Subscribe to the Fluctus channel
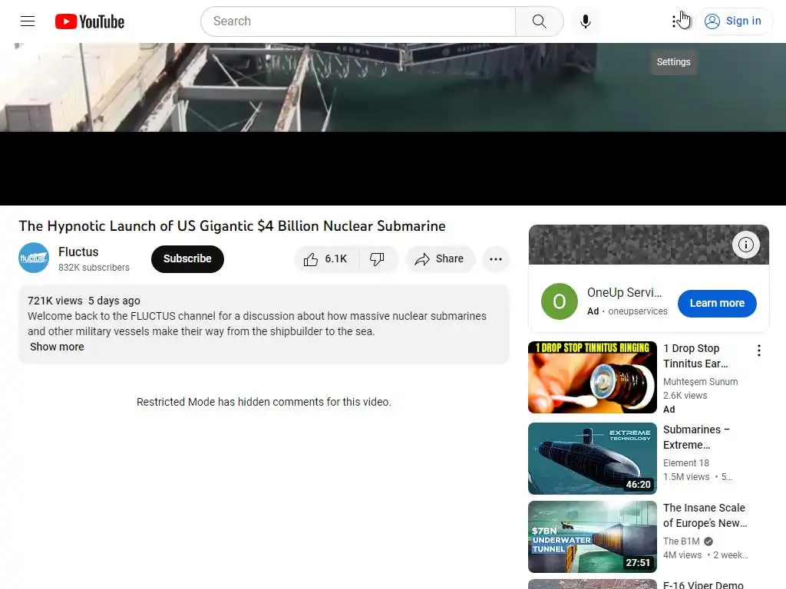The height and width of the screenshot is (589, 786). click(187, 259)
